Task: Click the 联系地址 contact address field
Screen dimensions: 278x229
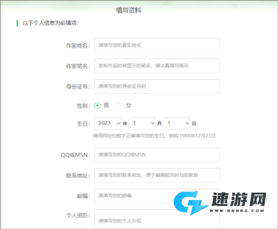Action: click(157, 175)
